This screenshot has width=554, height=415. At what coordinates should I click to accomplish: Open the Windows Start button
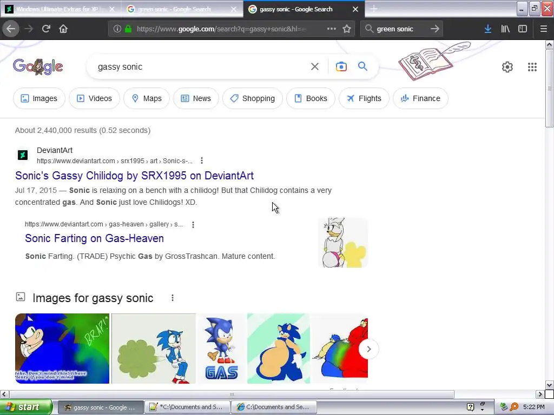click(x=26, y=407)
